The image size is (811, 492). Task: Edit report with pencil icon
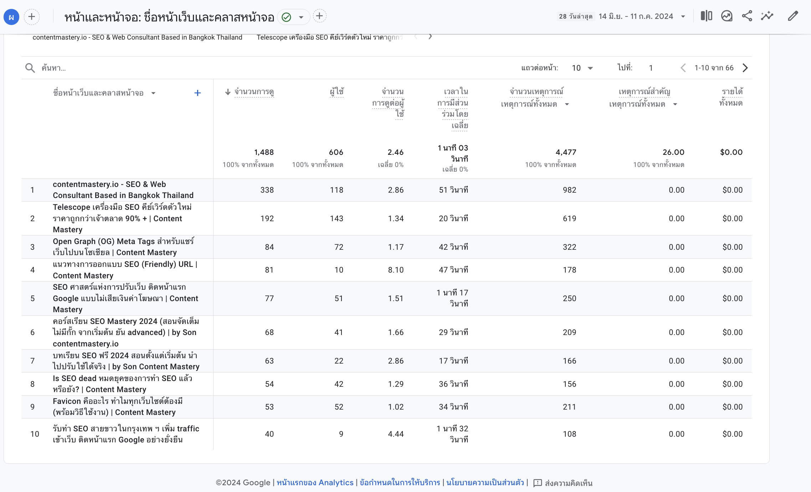[793, 16]
